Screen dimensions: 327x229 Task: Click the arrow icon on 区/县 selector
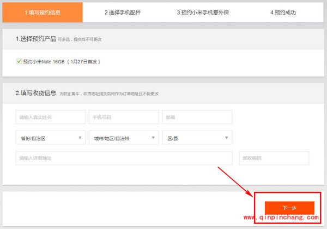click(227, 138)
